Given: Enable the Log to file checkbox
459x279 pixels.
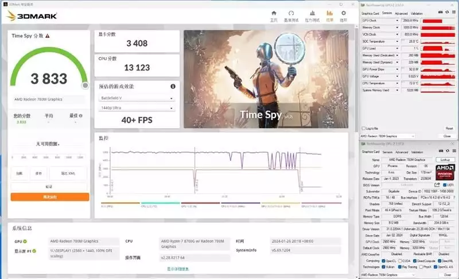Looking at the screenshot, I should 364,129.
